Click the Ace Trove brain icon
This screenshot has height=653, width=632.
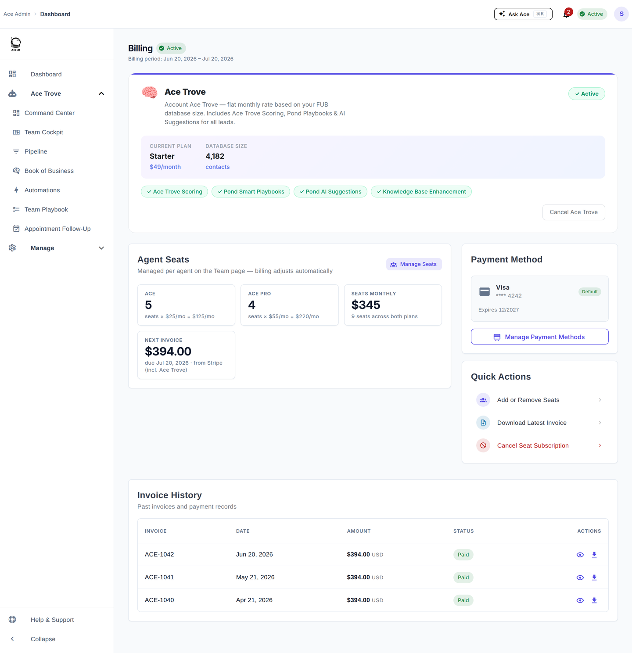[150, 93]
